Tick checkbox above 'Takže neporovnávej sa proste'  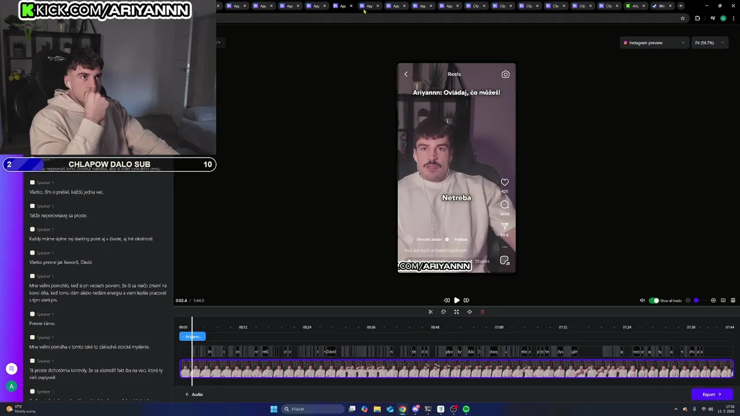(x=32, y=206)
